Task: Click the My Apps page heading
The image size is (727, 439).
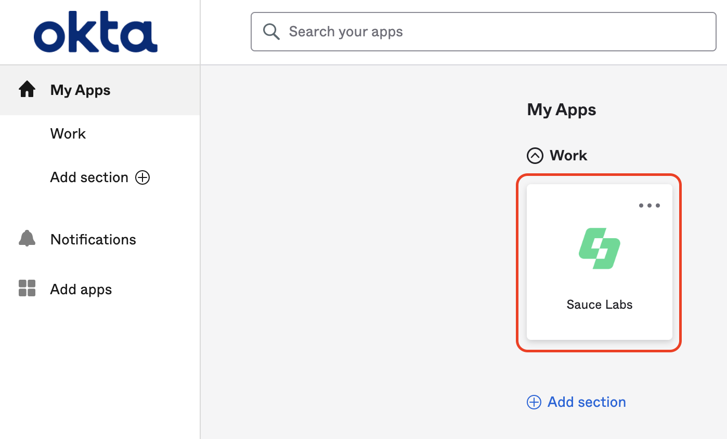Action: coord(561,109)
